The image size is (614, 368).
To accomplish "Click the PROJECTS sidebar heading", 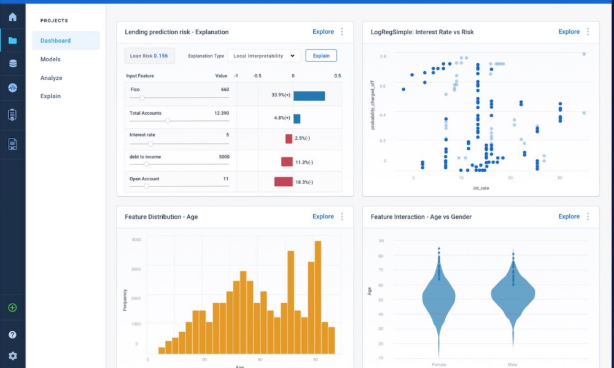I will click(54, 21).
